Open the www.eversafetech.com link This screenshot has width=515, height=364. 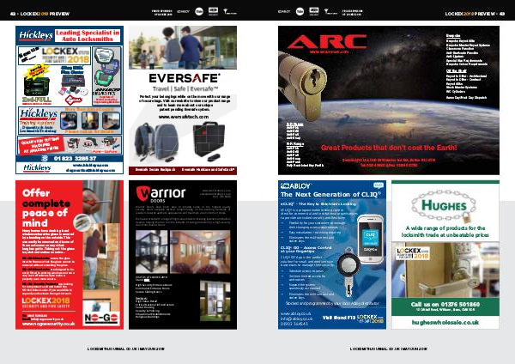tap(184, 117)
